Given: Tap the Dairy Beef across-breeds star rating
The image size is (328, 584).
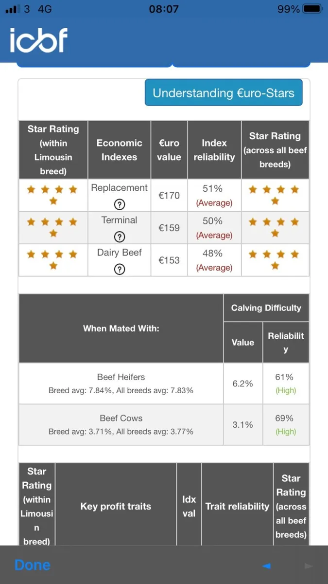Looking at the screenshot, I should (x=275, y=259).
